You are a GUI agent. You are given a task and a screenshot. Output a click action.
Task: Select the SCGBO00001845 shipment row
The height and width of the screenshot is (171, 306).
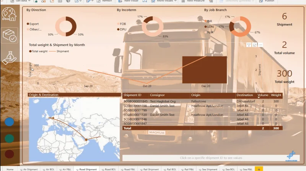tap(202, 101)
